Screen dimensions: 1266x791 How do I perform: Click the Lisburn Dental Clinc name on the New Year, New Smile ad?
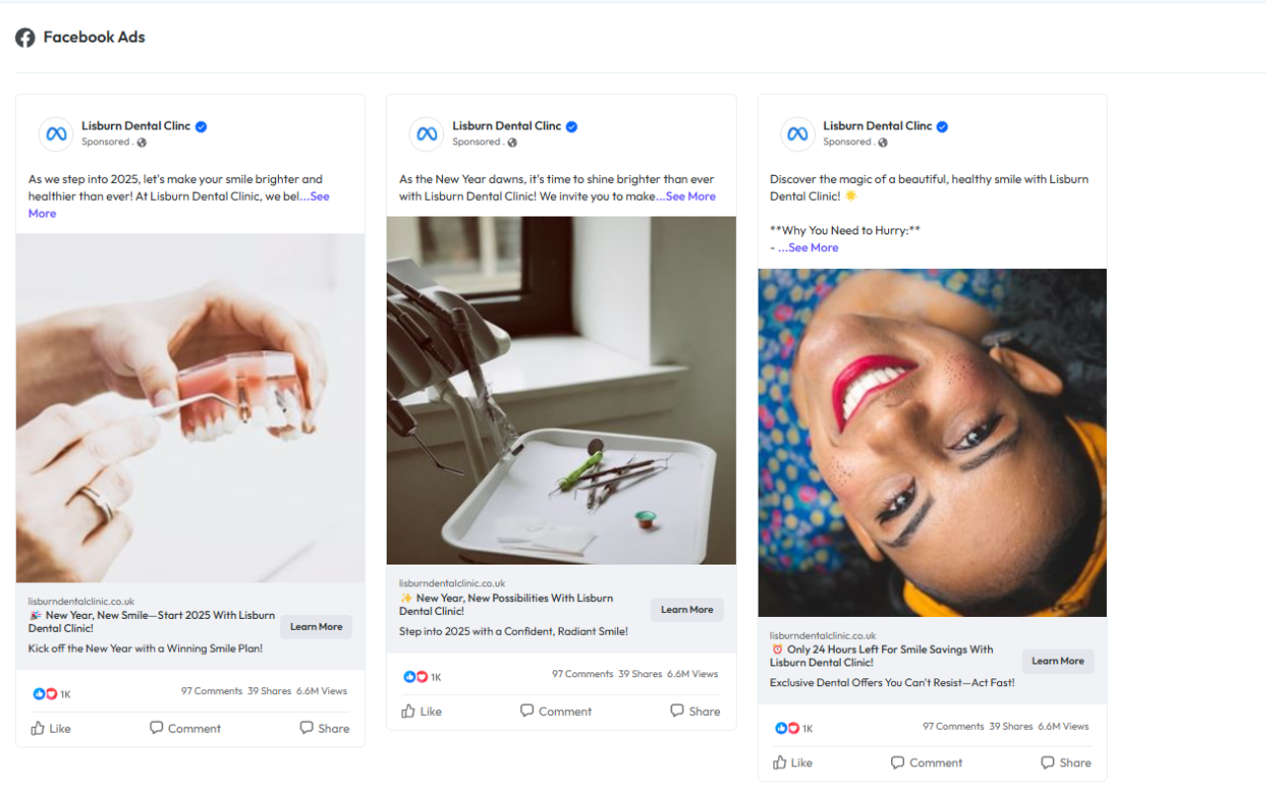[136, 126]
